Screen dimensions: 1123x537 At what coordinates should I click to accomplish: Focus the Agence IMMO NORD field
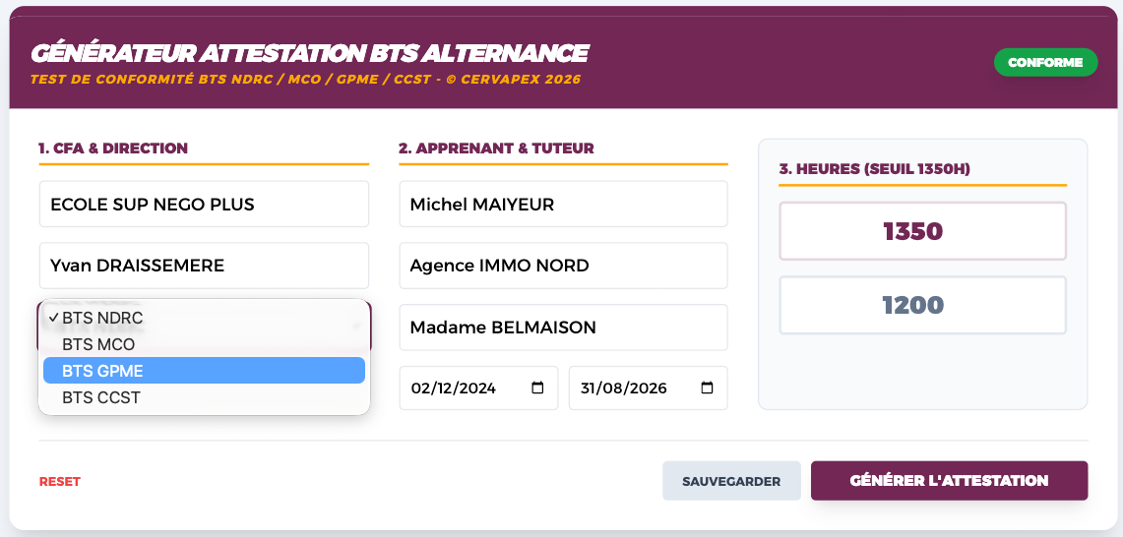(563, 266)
